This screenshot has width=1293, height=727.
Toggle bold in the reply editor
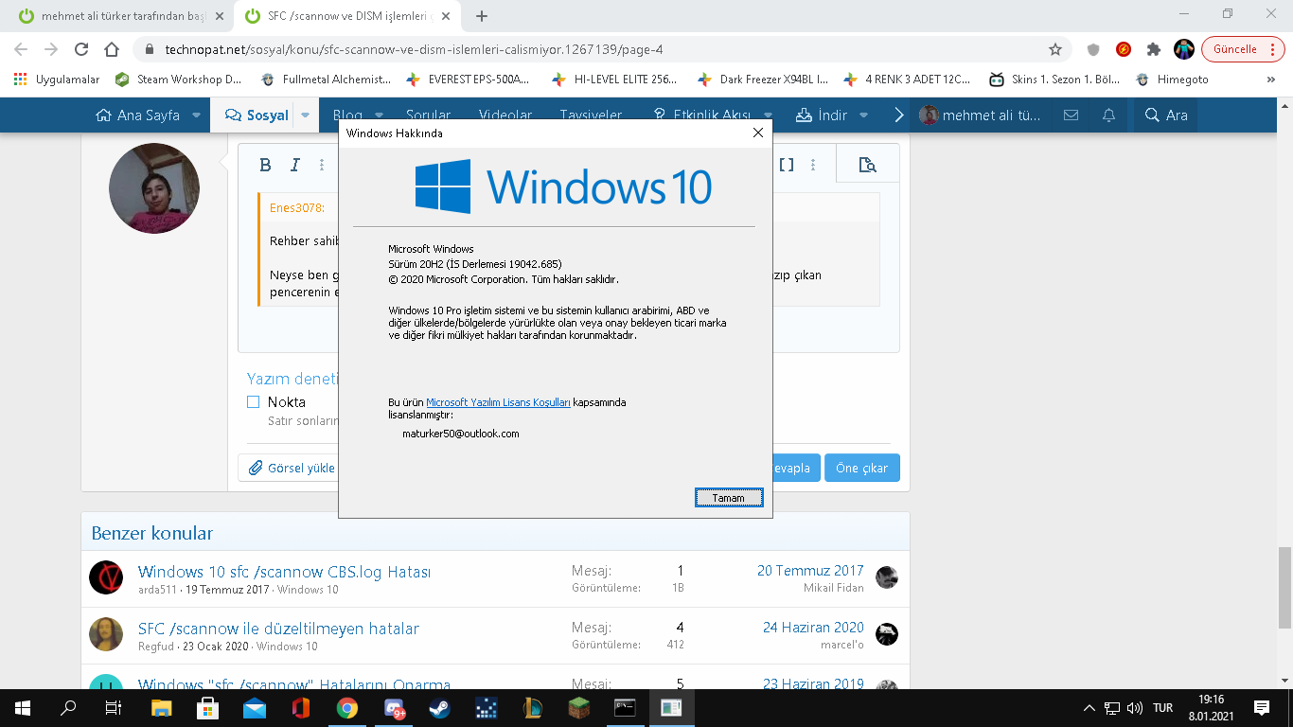coord(266,165)
